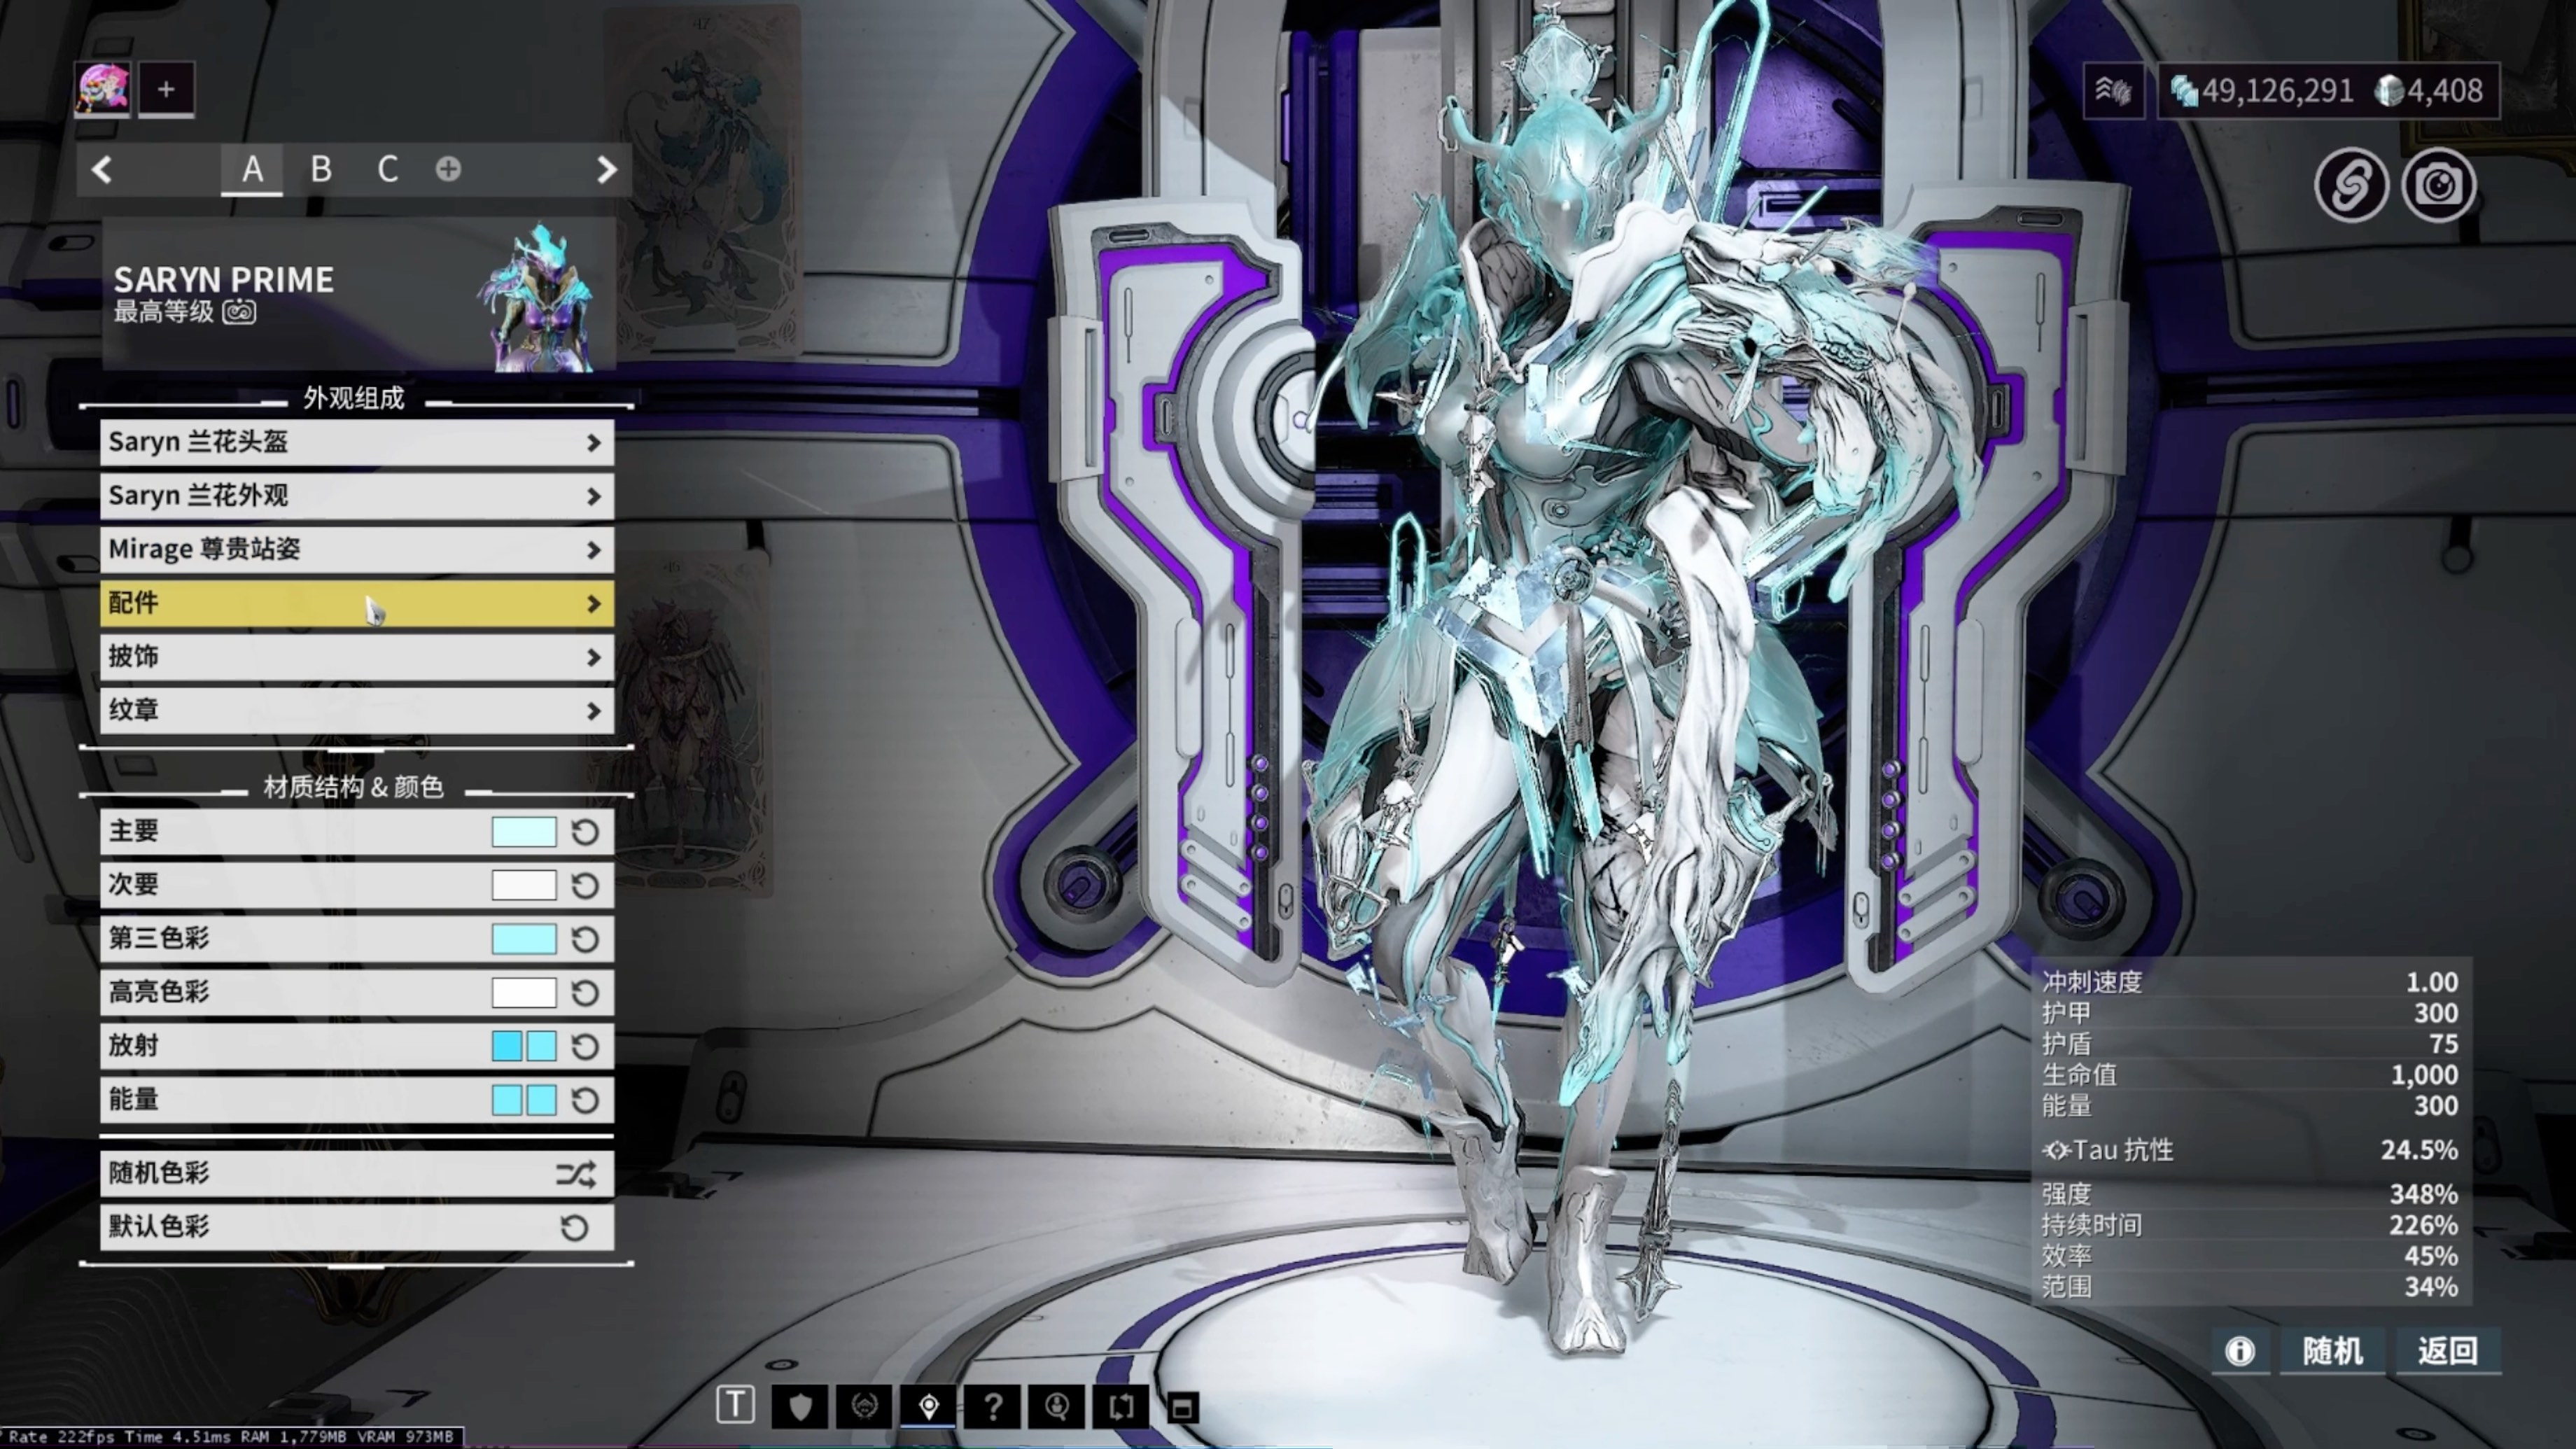Open the Saryn 兰花头盔 helmet selection
This screenshot has width=2576, height=1449.
357,442
